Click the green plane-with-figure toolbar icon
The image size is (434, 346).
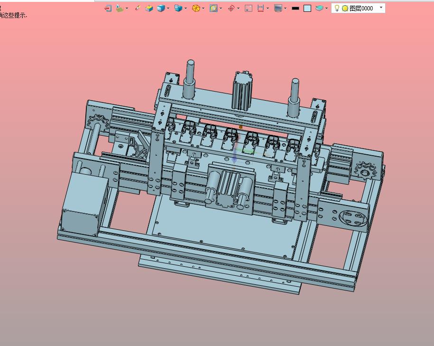coord(120,9)
